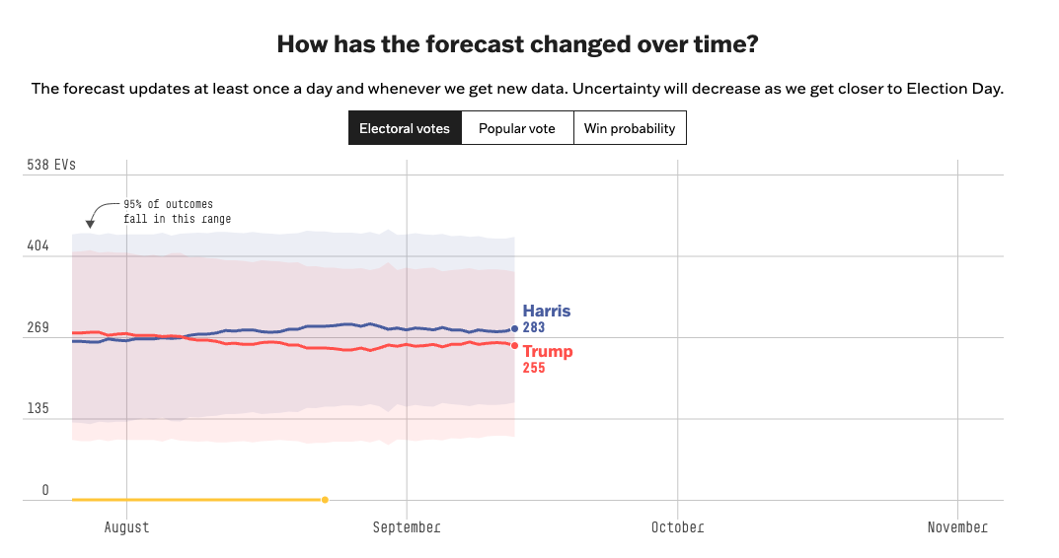Click the blue Harris endpoint dot

point(514,329)
